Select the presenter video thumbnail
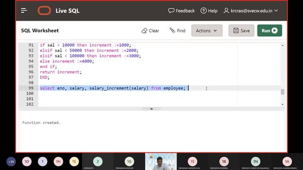The width and height of the screenshot is (303, 170). click(x=161, y=161)
